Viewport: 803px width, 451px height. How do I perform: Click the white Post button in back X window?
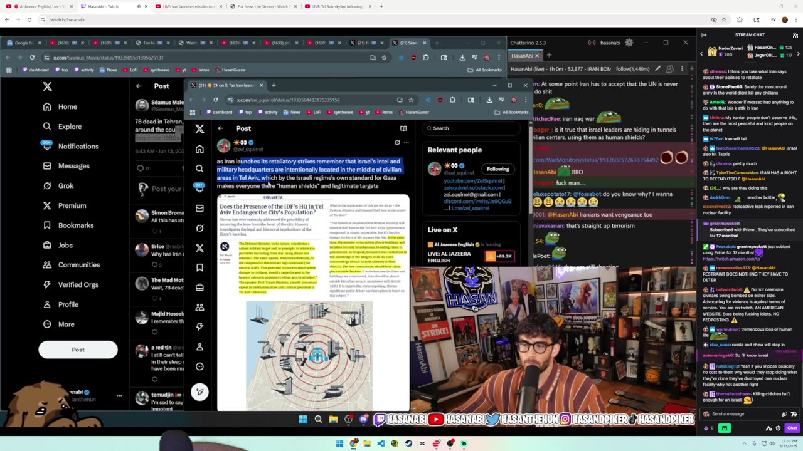(78, 350)
